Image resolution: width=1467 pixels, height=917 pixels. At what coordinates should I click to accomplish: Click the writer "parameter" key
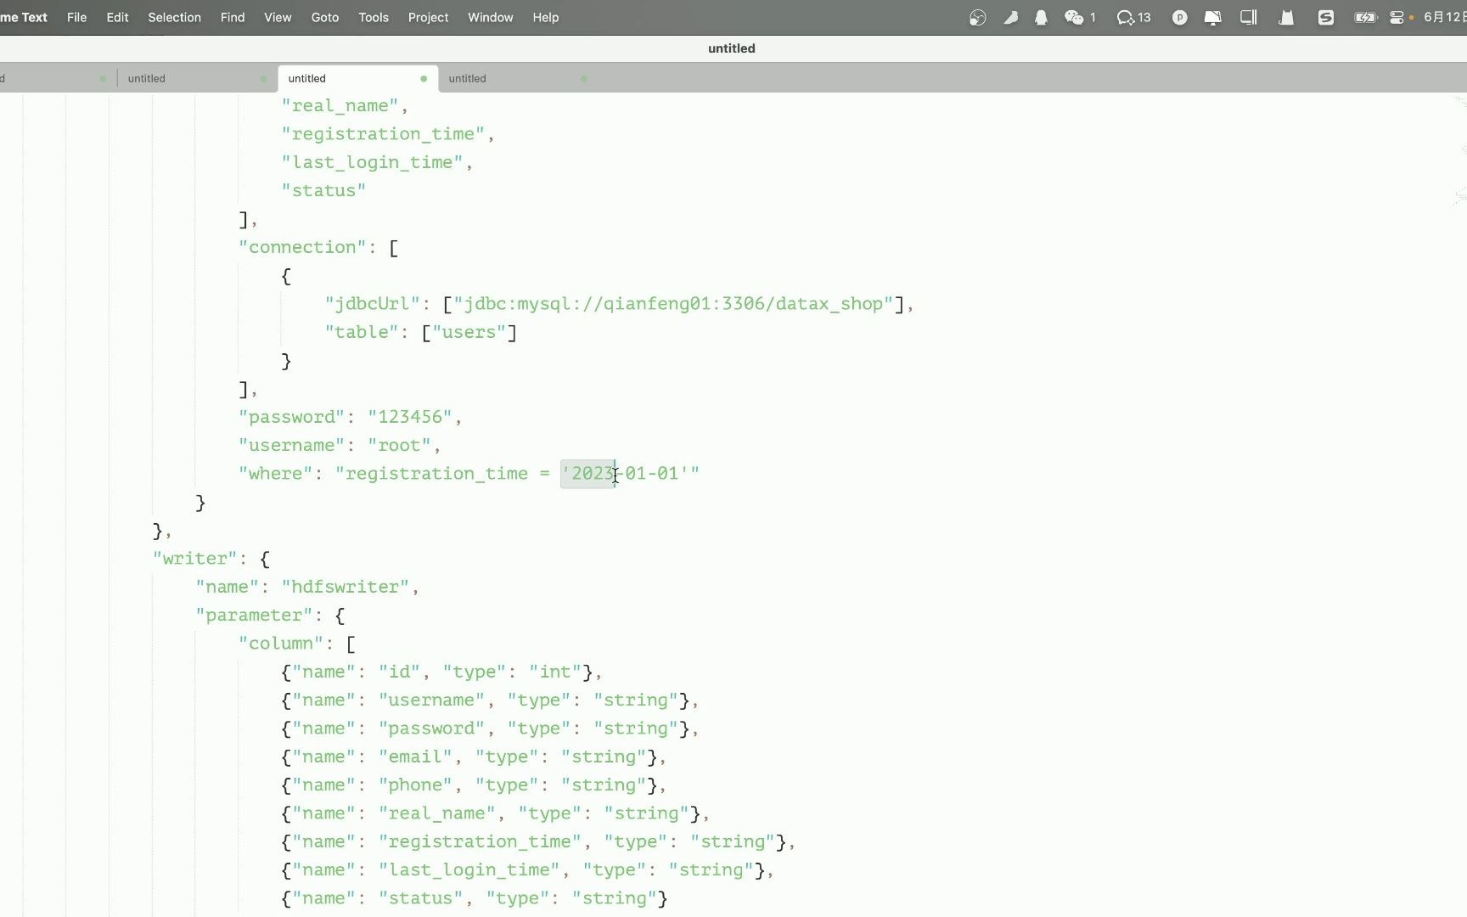[x=254, y=615]
